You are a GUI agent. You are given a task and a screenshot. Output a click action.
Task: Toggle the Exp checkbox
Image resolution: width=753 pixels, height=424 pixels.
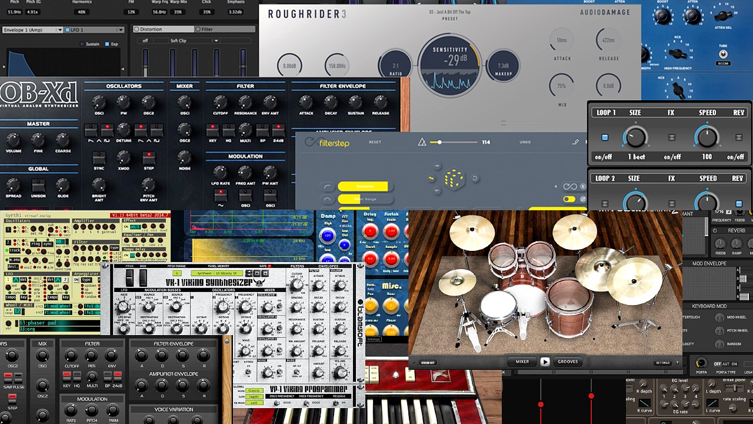[x=107, y=44]
